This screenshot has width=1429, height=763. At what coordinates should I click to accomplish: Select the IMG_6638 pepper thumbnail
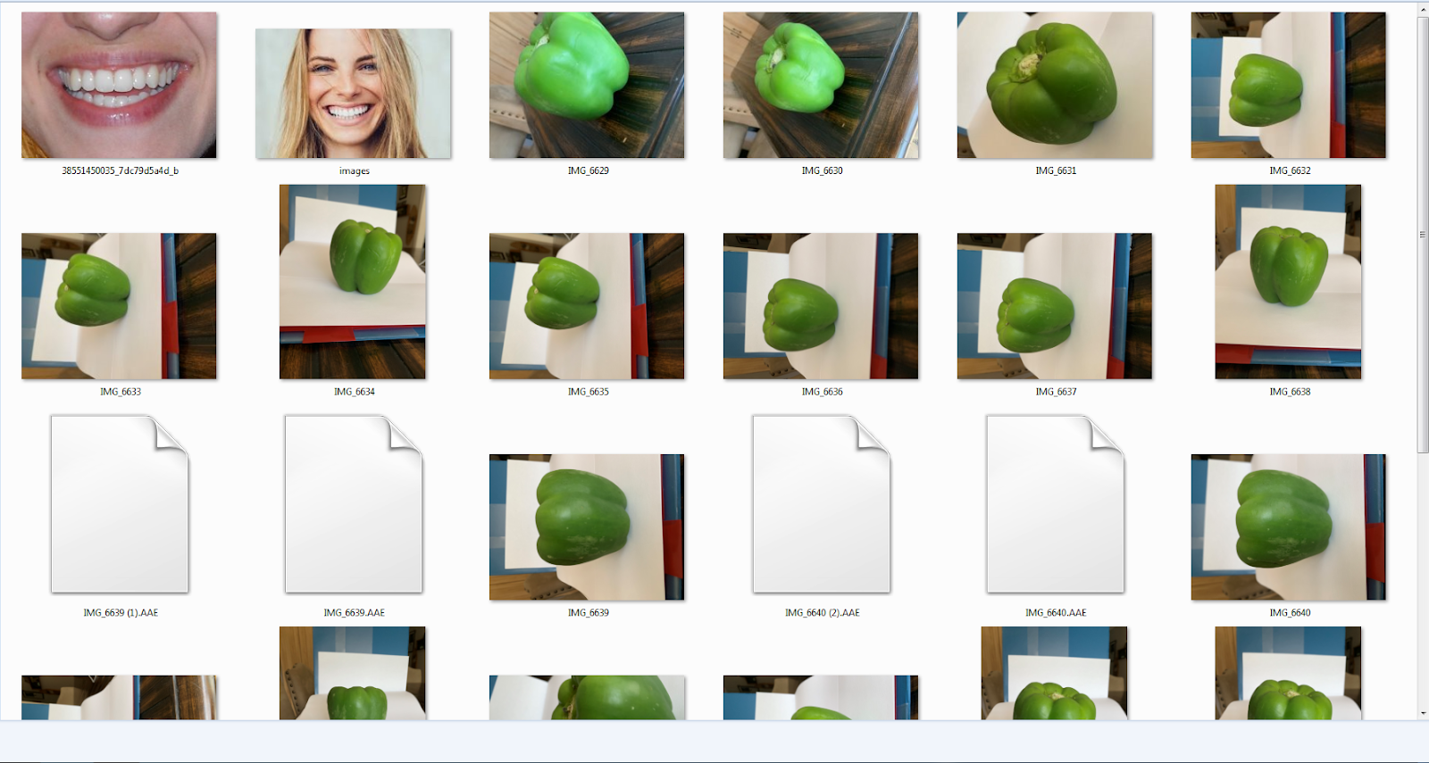(1289, 282)
